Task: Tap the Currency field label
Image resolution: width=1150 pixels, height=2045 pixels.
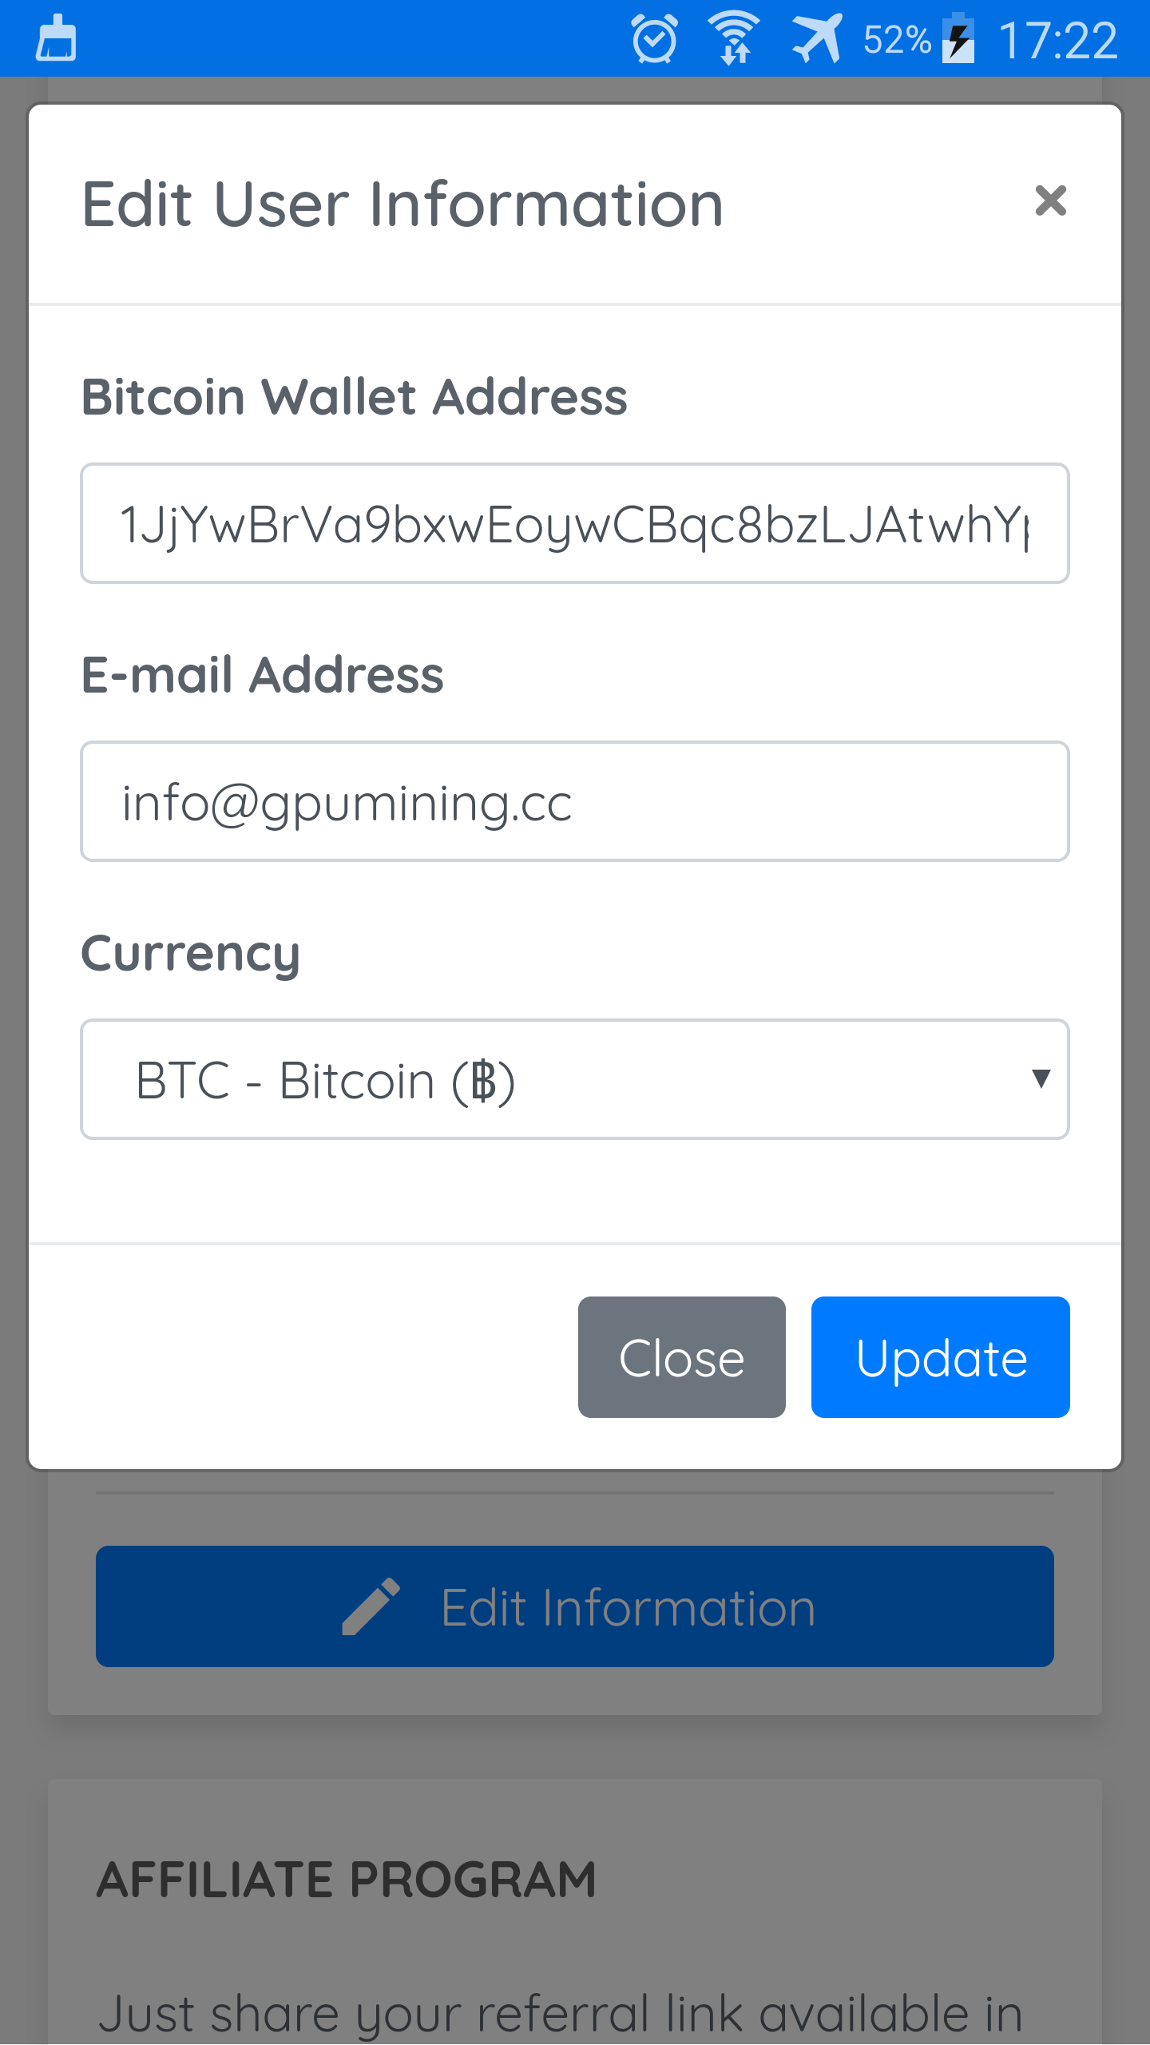Action: click(191, 955)
